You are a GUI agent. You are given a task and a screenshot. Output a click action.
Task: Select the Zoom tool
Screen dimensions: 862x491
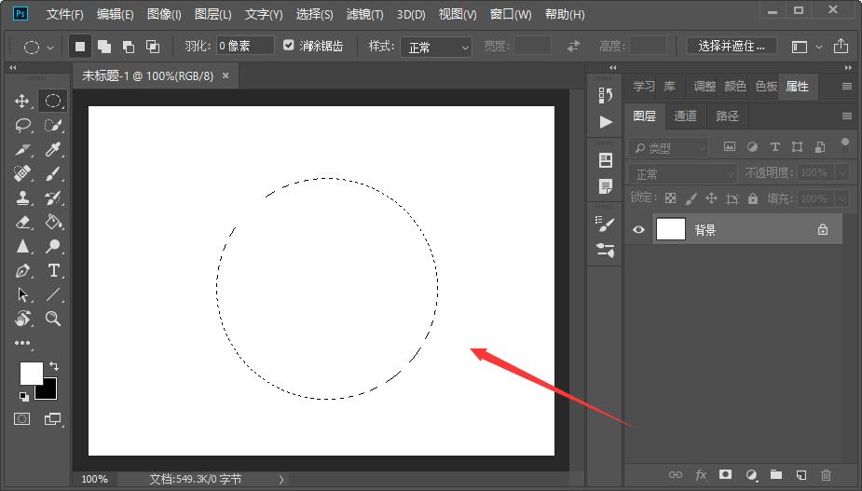coord(53,319)
